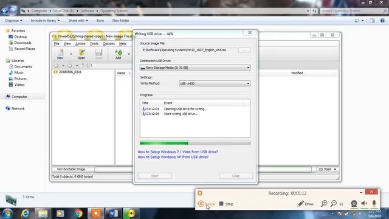Image resolution: width=389 pixels, height=219 pixels.
Task: Activate the Draw pencil tool in recorder
Action: tap(305, 204)
